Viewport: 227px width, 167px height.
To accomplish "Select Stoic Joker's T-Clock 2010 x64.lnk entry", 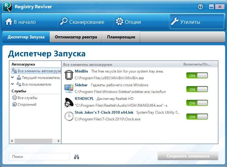I will click(x=104, y=112).
